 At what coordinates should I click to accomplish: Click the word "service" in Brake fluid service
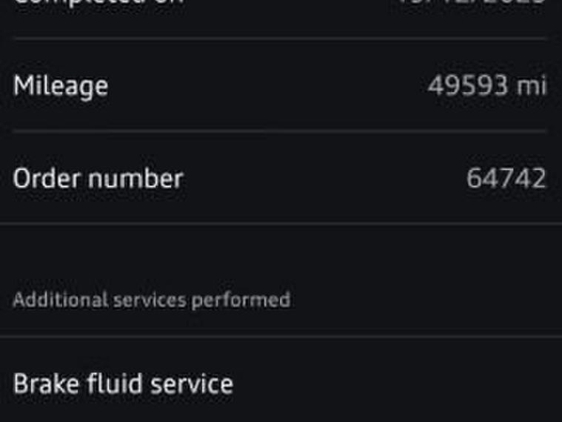191,384
